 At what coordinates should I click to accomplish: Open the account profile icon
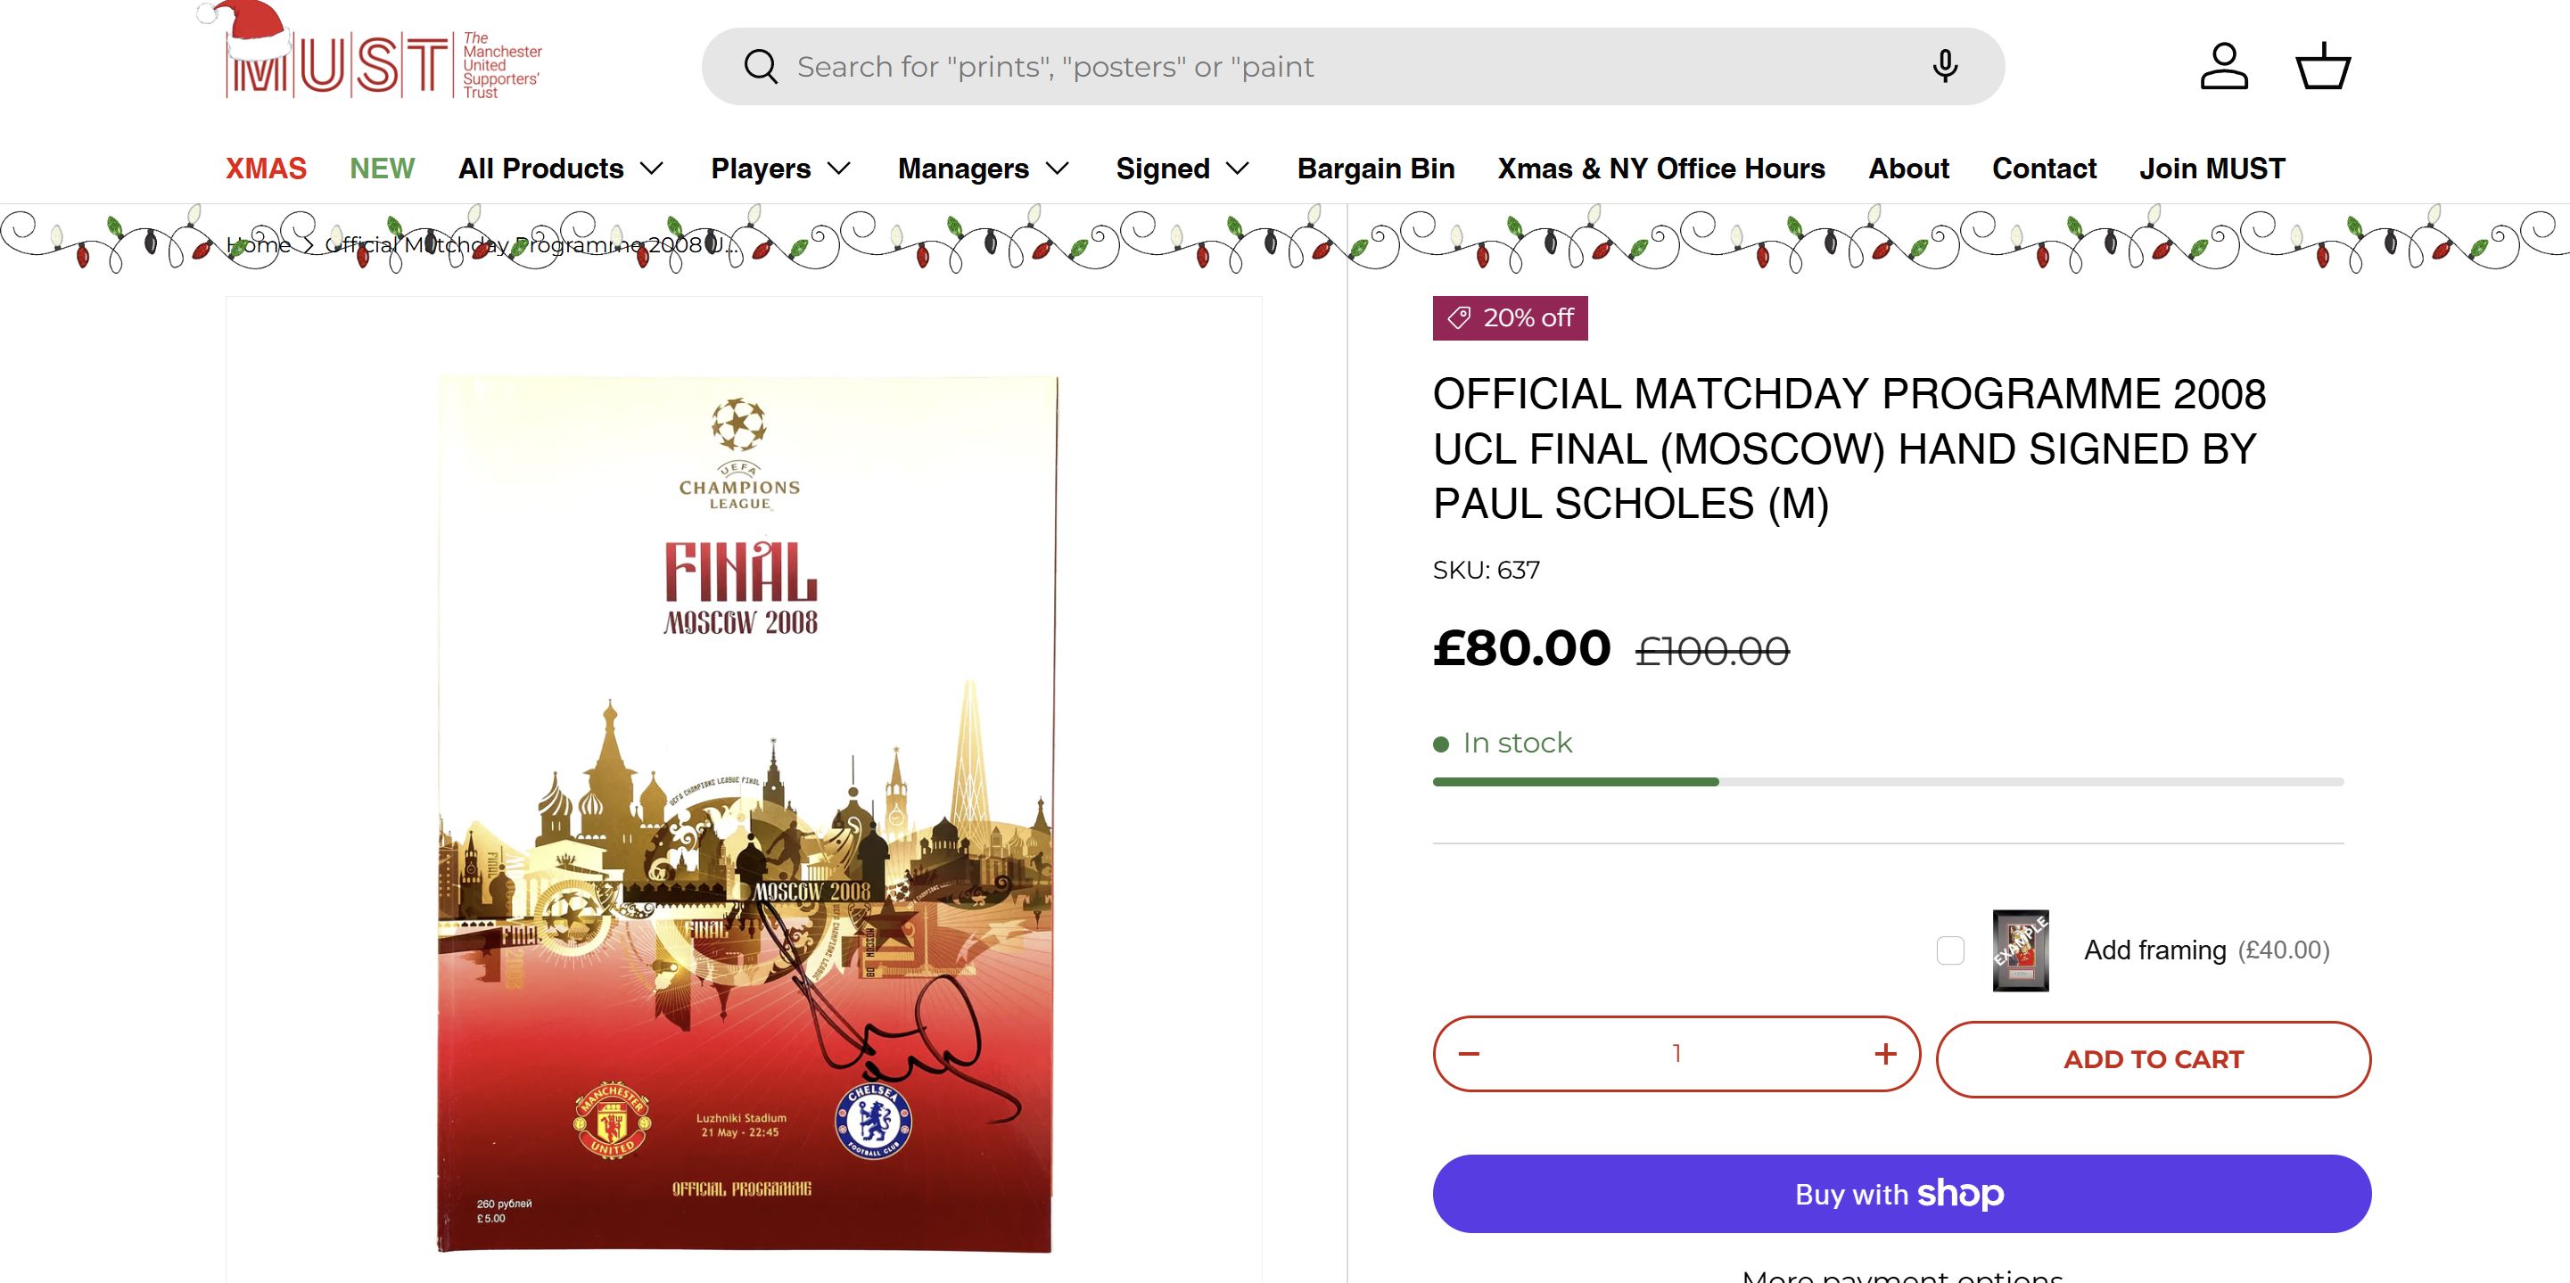point(2224,67)
